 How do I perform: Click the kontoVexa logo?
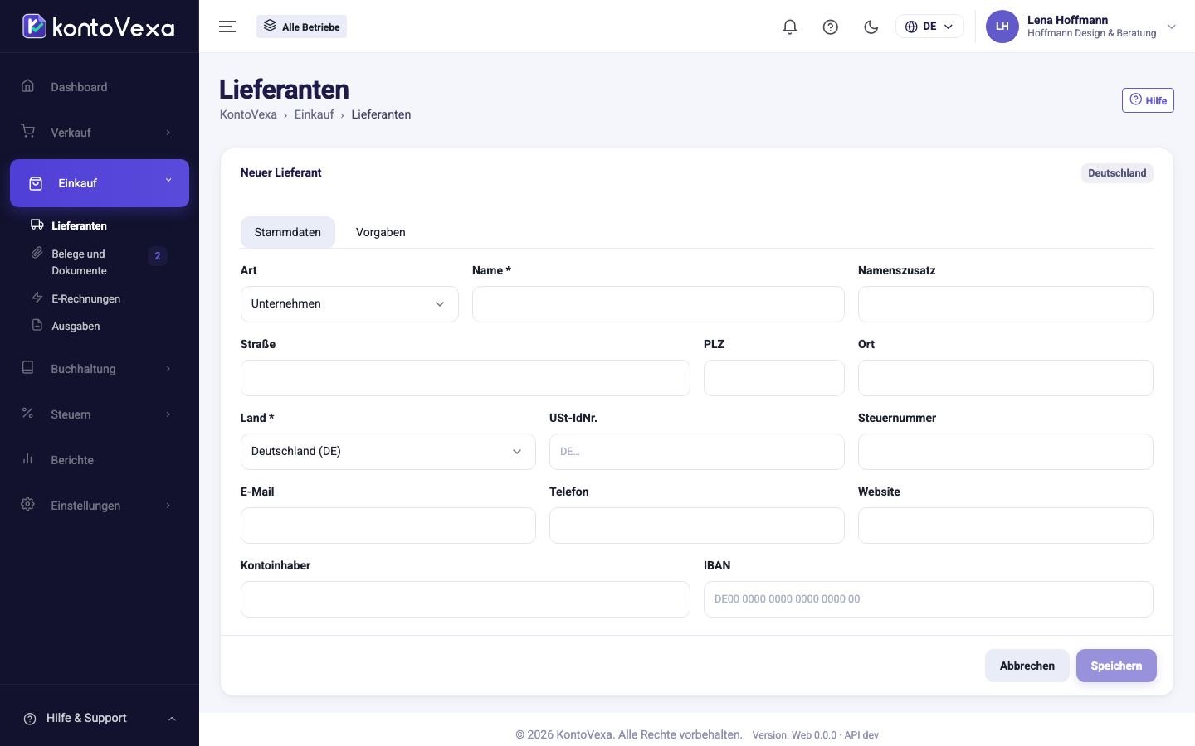click(99, 27)
